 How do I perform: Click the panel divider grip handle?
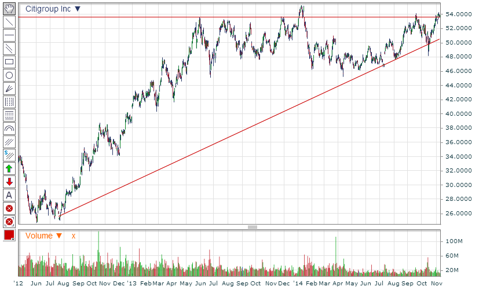tap(253, 227)
